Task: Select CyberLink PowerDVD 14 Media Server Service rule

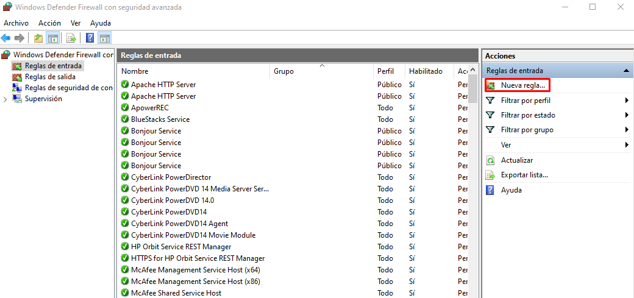Action: pos(293,189)
